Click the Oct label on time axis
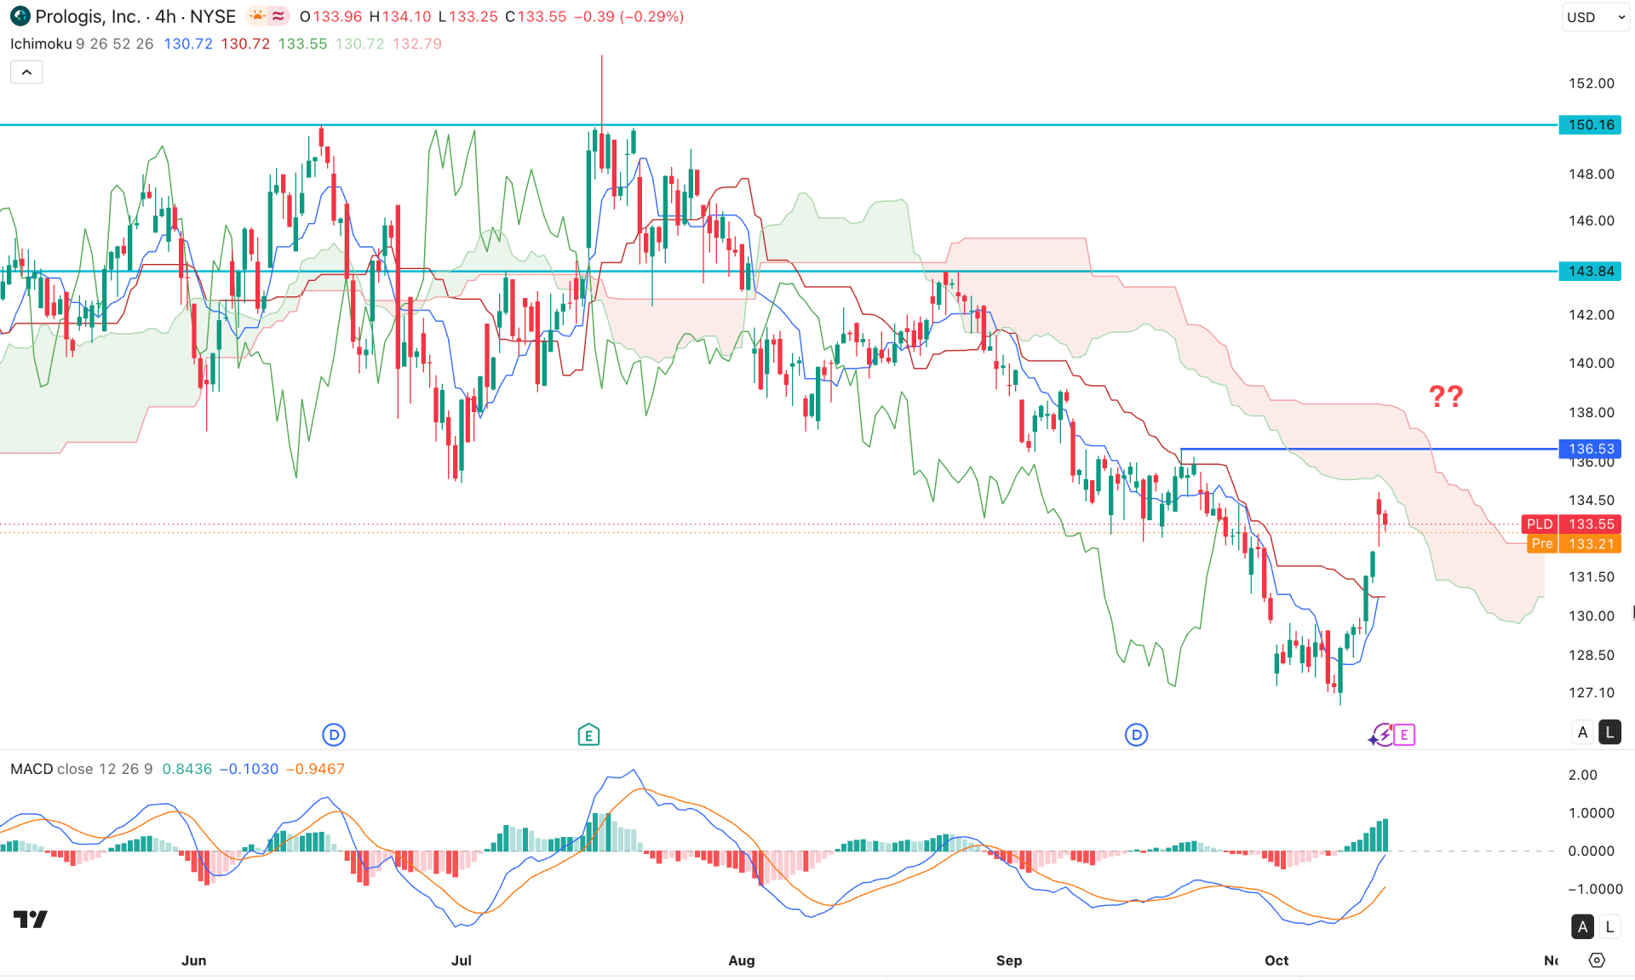The image size is (1635, 980). tap(1276, 960)
